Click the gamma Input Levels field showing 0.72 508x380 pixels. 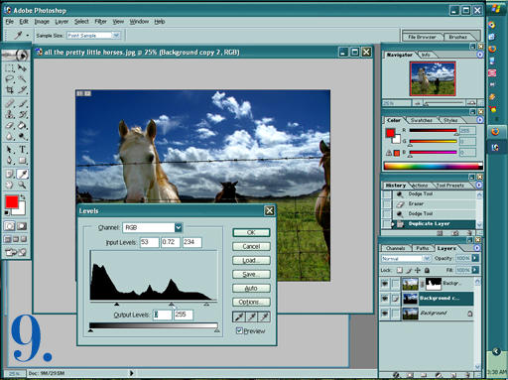170,242
